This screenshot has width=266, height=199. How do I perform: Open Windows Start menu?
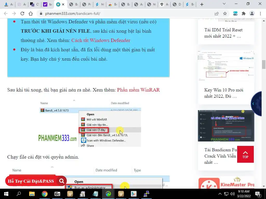[6, 194]
